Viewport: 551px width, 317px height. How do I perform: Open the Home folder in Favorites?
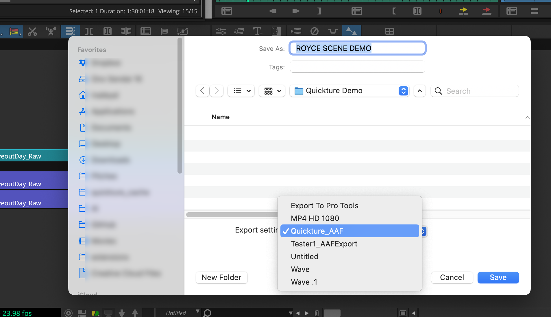click(98, 95)
